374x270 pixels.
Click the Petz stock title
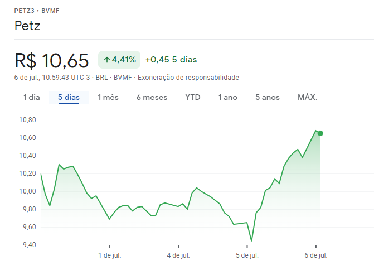tap(27, 26)
